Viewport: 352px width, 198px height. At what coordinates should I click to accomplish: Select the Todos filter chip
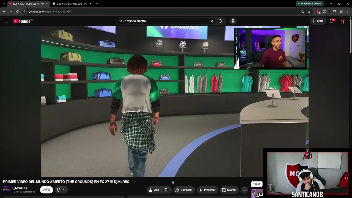point(257,184)
